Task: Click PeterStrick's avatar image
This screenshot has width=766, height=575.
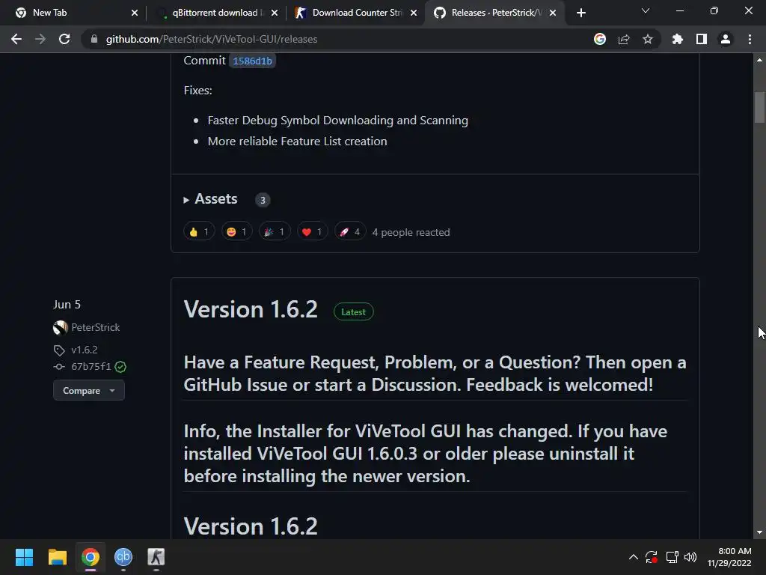Action: [x=60, y=328]
